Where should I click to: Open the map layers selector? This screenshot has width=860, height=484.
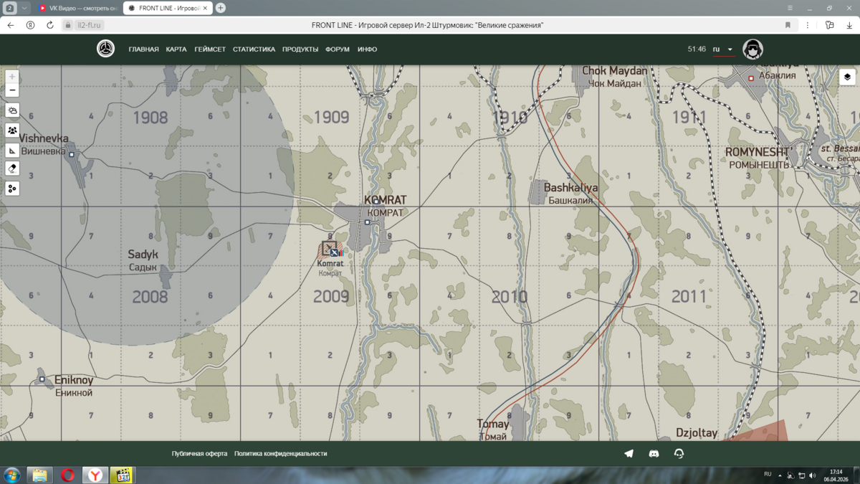[847, 77]
